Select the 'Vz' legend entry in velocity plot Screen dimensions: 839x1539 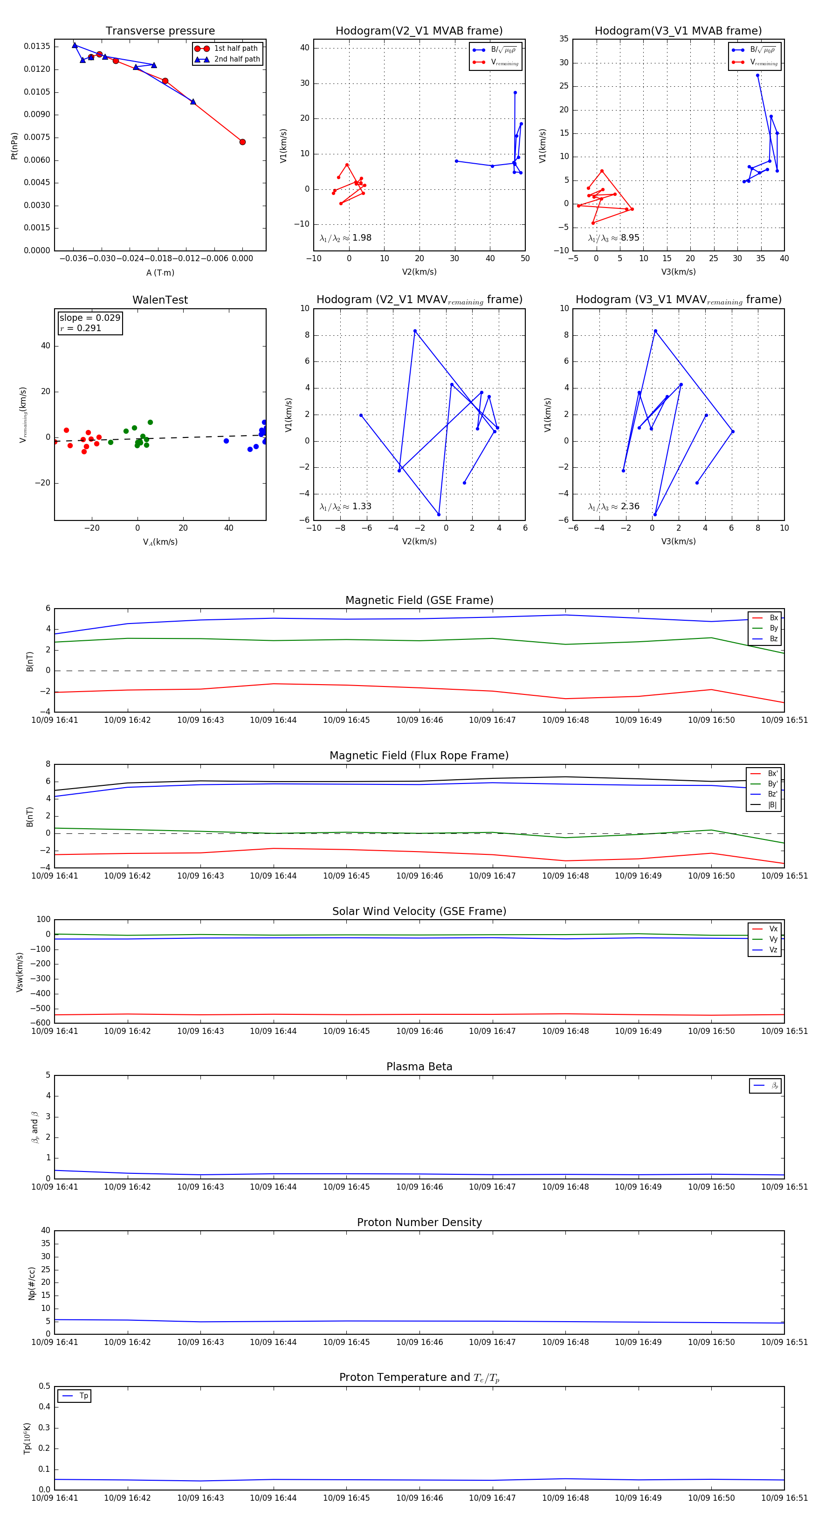coord(765,950)
